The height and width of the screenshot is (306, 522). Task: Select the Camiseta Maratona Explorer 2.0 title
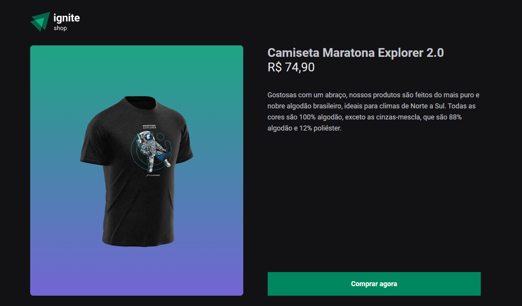pyautogui.click(x=356, y=53)
